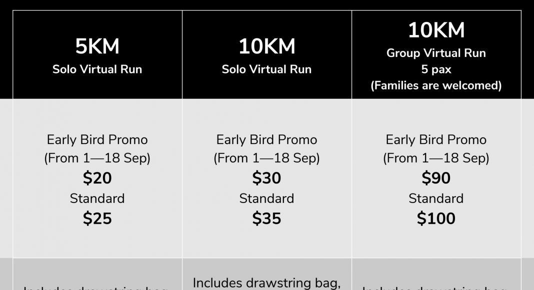Click the Families are welcomed note
Image resolution: width=534 pixels, height=290 pixels.
436,85
